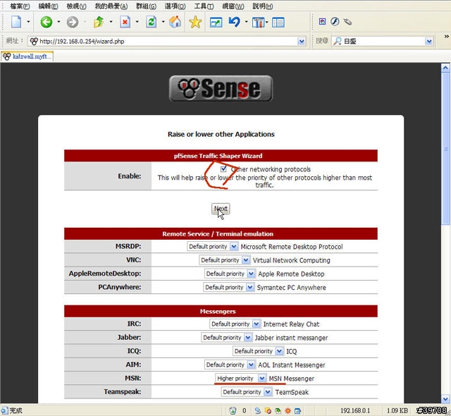The image size is (451, 416).
Task: Click the Microsoft Remote Desktop Protocol label
Action: [292, 247]
